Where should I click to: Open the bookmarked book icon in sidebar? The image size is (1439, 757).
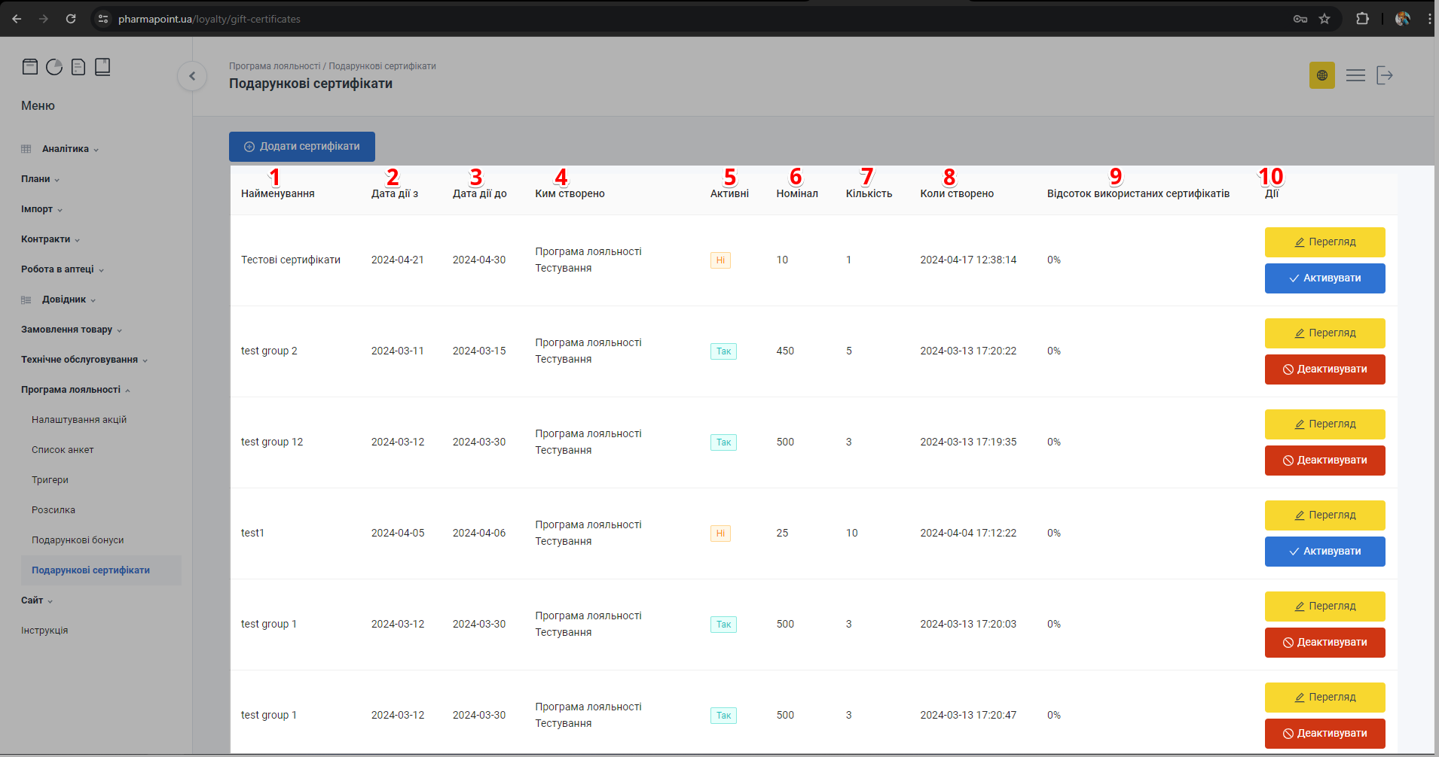(102, 67)
